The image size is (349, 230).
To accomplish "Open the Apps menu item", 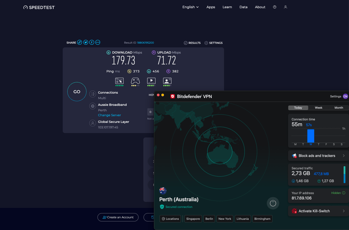I will click(211, 7).
